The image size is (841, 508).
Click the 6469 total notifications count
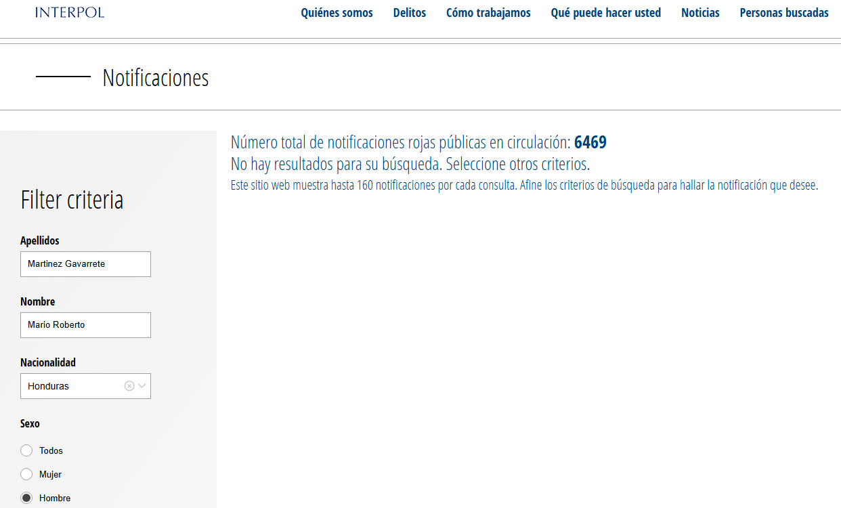click(x=590, y=142)
